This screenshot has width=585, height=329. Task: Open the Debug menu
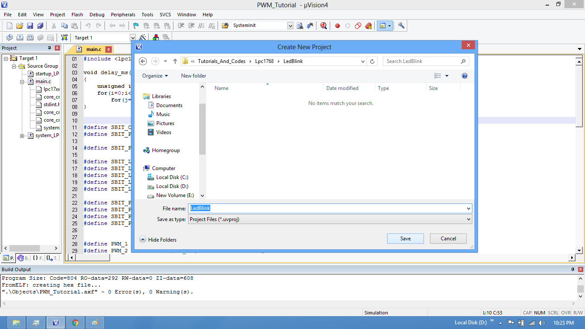(x=97, y=15)
